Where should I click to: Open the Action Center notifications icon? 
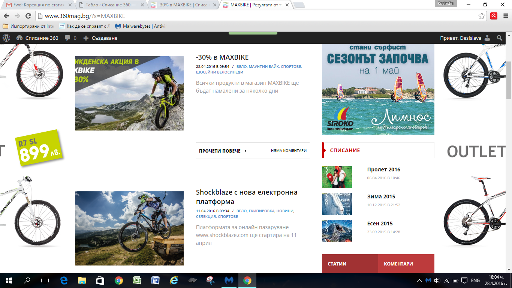464,280
